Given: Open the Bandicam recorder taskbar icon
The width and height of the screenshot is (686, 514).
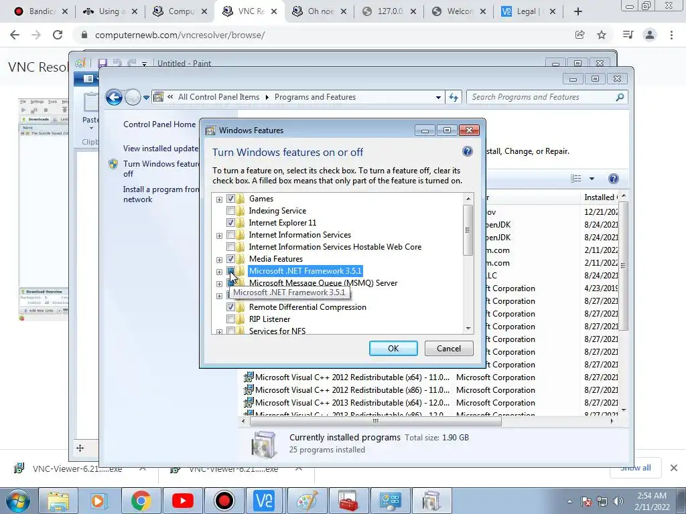Looking at the screenshot, I should 224,501.
